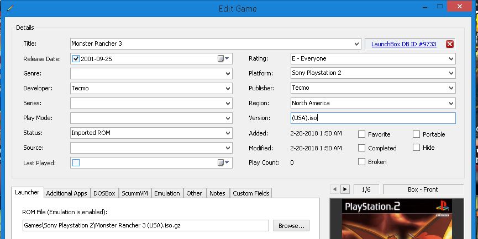Click the 1/6 image counter
The width and height of the screenshot is (478, 239).
366,189
